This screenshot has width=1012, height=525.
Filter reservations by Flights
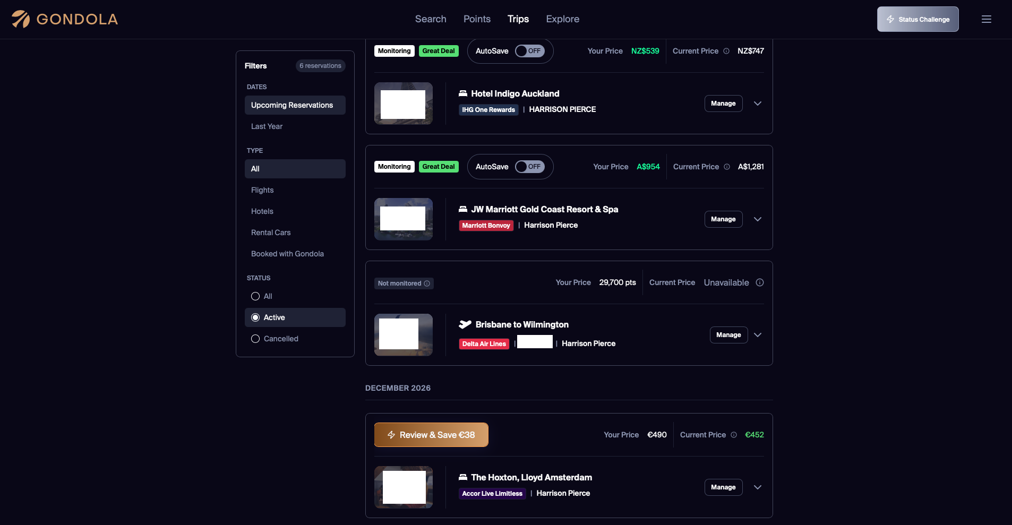click(x=295, y=190)
